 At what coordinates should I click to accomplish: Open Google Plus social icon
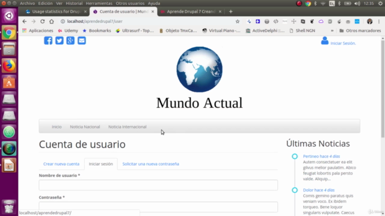[70, 40]
